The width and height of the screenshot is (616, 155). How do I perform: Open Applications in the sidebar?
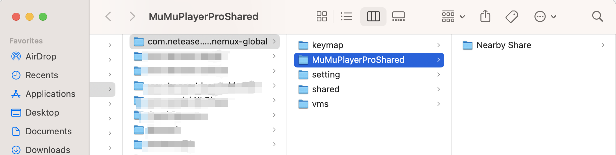[43, 94]
